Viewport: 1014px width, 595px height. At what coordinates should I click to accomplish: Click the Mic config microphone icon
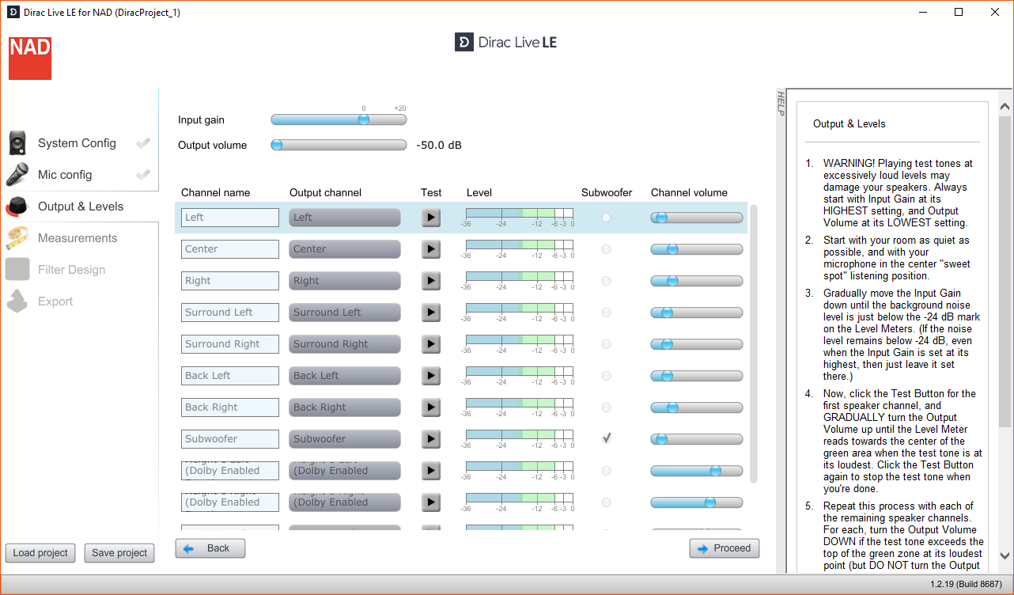(x=18, y=175)
